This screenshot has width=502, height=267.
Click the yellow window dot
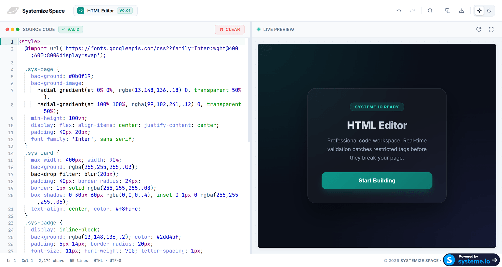[13, 29]
